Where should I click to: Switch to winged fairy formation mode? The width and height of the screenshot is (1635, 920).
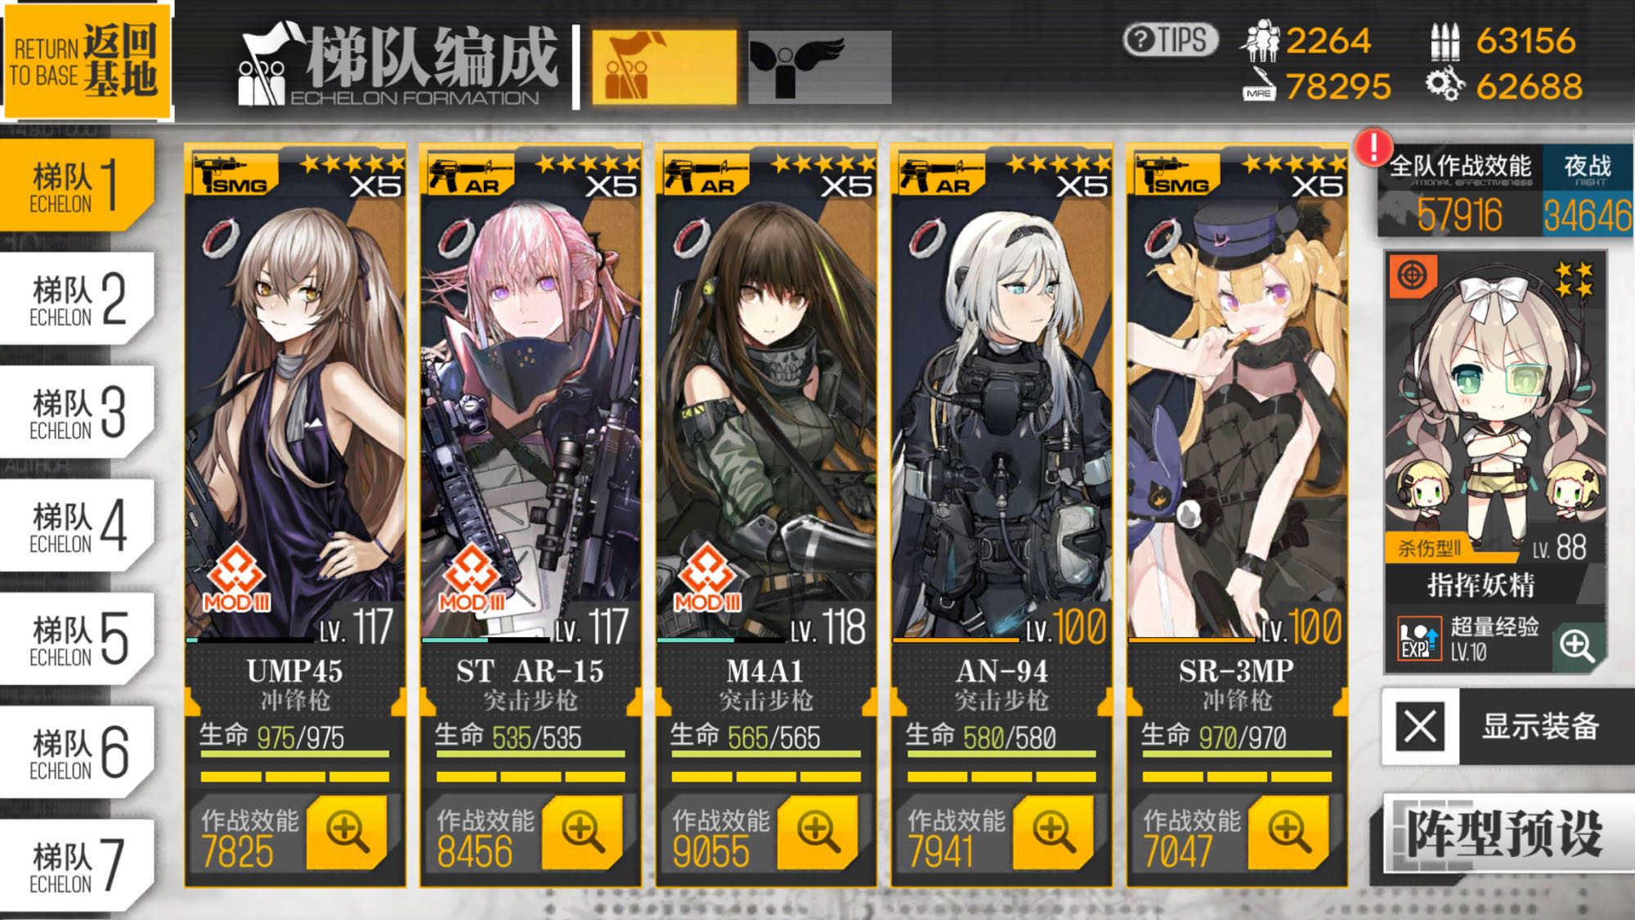[819, 67]
